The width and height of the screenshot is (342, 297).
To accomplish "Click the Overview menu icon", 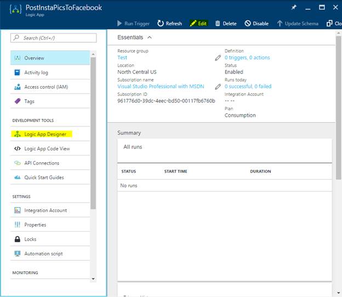I will [17, 58].
